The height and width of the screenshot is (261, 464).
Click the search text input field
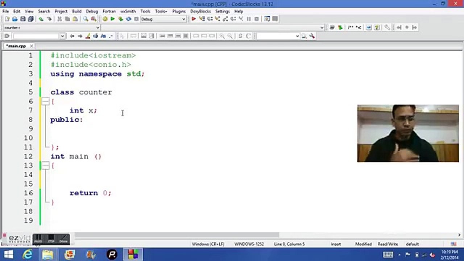tap(36, 36)
